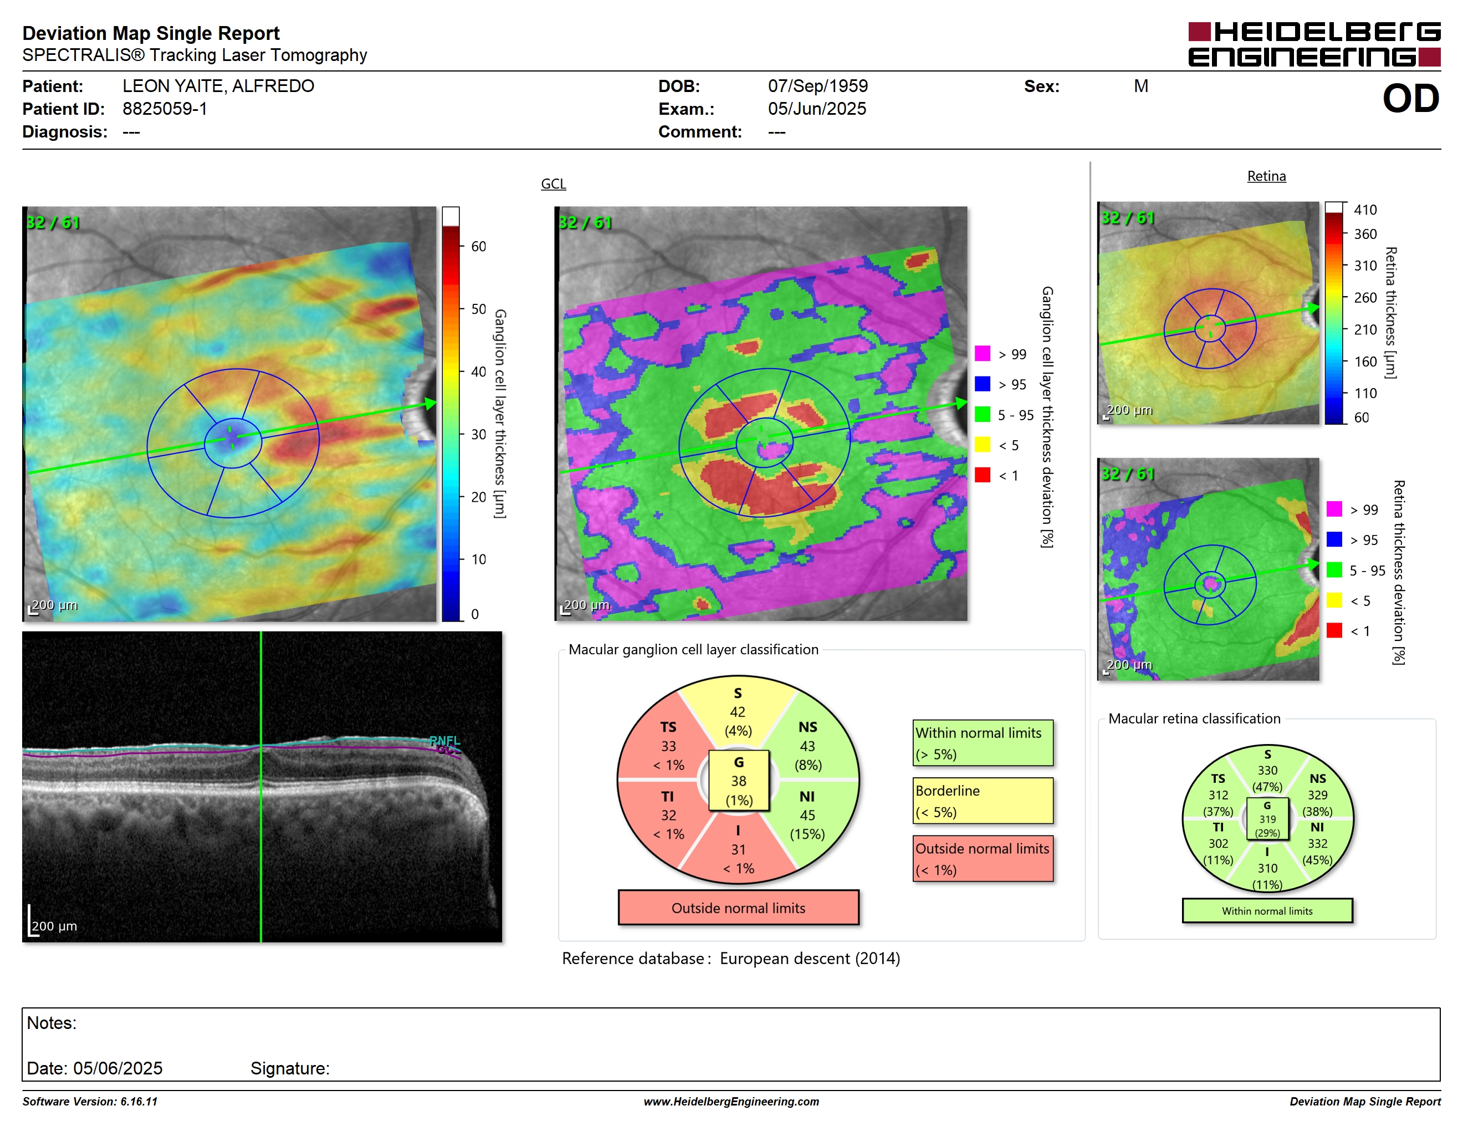The height and width of the screenshot is (1131, 1463).
Task: Click the exam date 05/Jun/2025
Action: tap(817, 109)
